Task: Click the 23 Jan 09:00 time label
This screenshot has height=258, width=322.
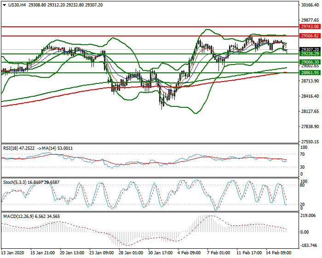Action: click(x=102, y=253)
